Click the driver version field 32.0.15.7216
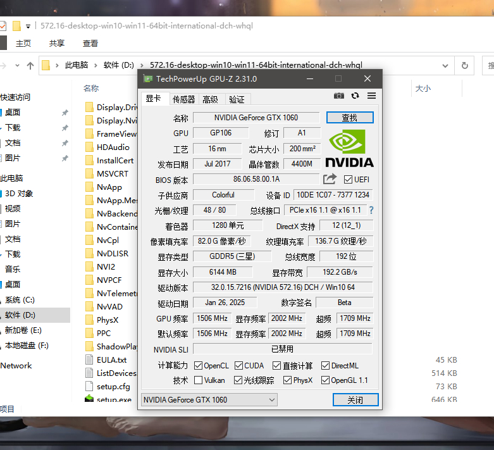Image resolution: width=494 pixels, height=450 pixels. [x=283, y=287]
